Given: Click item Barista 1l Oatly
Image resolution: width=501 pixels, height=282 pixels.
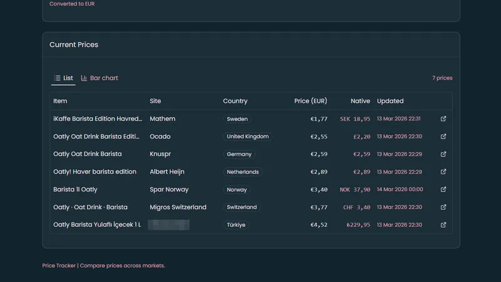Looking at the screenshot, I should pyautogui.click(x=75, y=189).
